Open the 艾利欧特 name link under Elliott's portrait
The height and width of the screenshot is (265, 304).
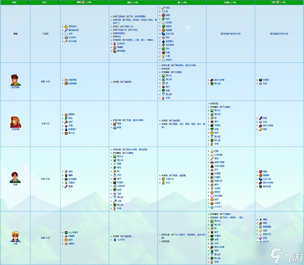click(15, 129)
